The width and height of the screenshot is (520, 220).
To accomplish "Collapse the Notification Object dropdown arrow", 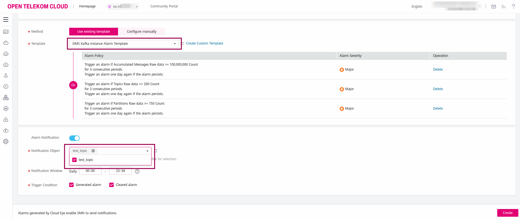I will 147,151.
